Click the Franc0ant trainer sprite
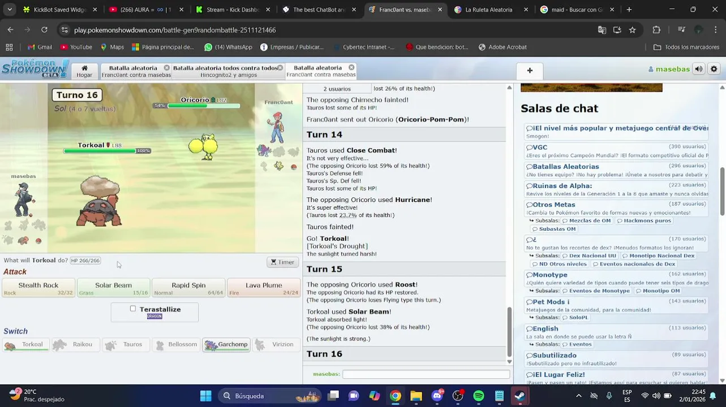This screenshot has width=726, height=407. (276, 127)
